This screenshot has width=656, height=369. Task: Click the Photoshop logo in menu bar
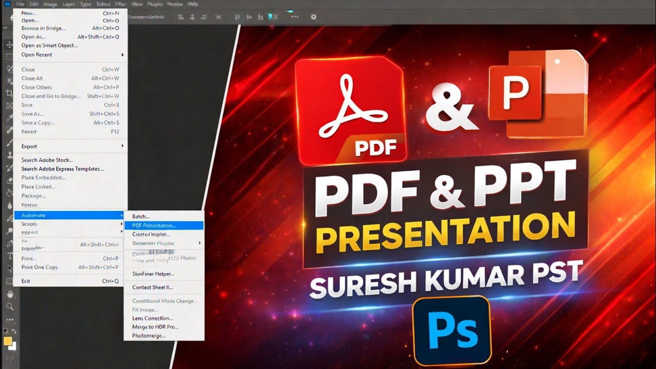[x=7, y=4]
